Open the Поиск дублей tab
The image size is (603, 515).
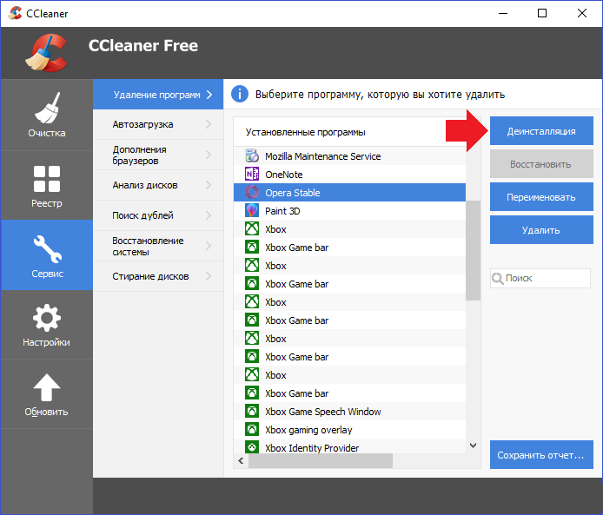(158, 215)
